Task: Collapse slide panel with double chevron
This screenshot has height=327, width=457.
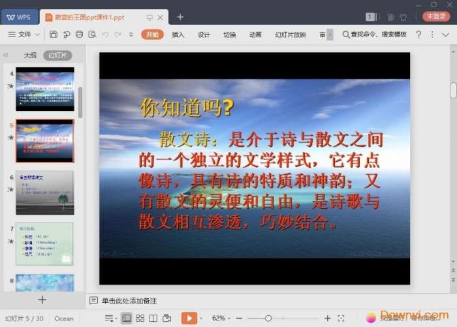Action: click(x=6, y=55)
